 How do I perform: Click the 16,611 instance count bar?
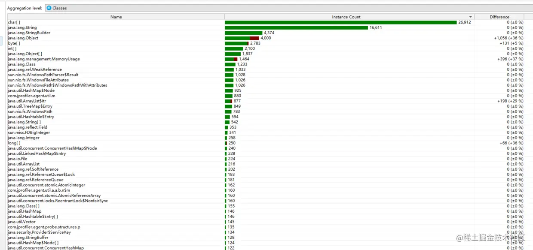click(x=296, y=27)
